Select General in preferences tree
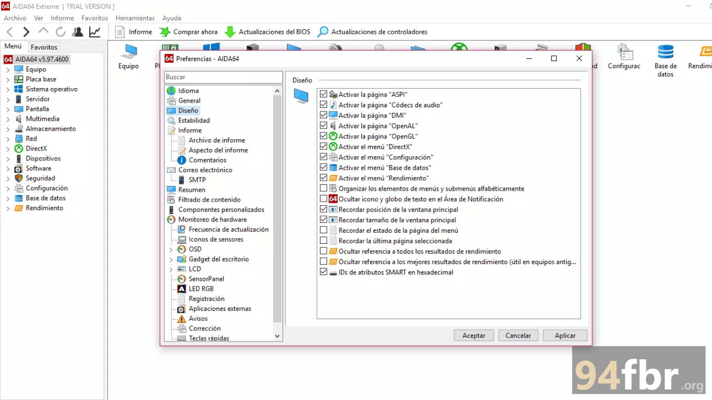This screenshot has width=712, height=400. (183, 101)
